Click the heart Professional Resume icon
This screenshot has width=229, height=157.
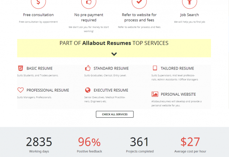click(x=20, y=90)
